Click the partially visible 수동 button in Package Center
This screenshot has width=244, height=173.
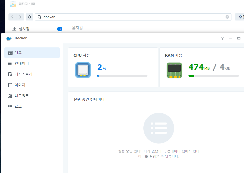(240, 17)
